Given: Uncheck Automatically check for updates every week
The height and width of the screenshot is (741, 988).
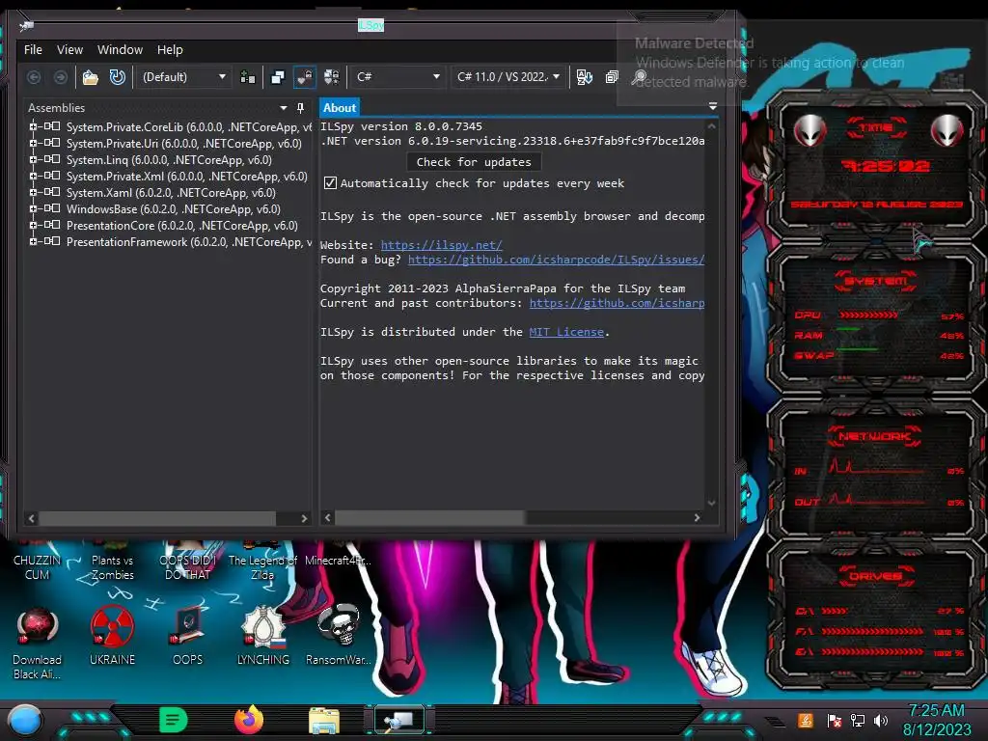Looking at the screenshot, I should [330, 183].
